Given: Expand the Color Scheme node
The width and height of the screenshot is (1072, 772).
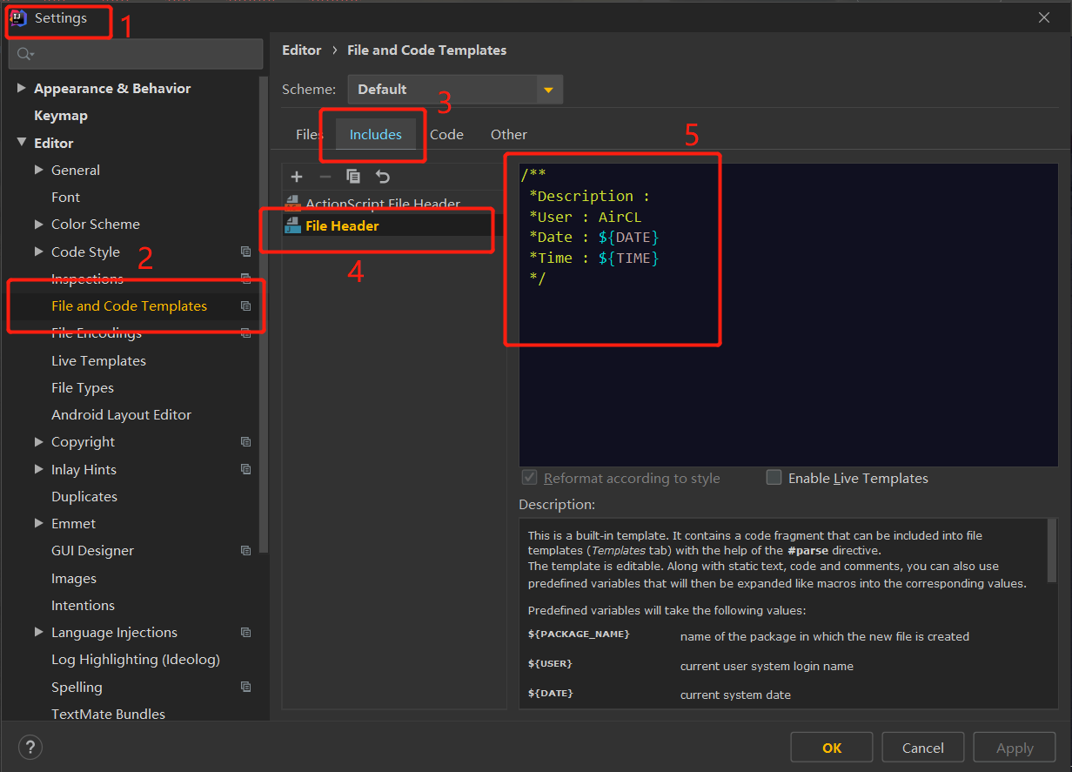Looking at the screenshot, I should [x=38, y=224].
